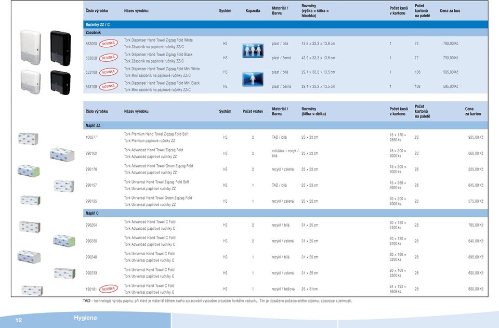Click the TAD technology footnote text
Image resolution: width=499 pixels, height=328 pixels.
(x=217, y=300)
